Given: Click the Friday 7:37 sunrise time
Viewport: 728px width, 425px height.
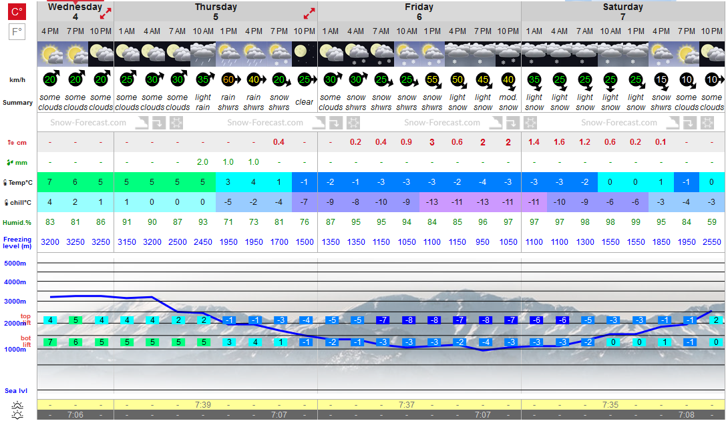Looking at the screenshot, I should pyautogui.click(x=406, y=404).
